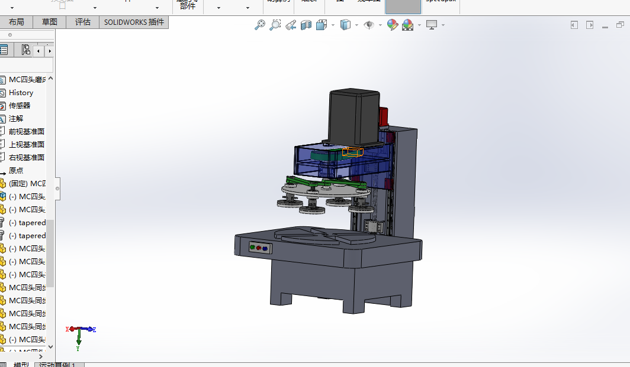The image size is (630, 367).
Task: Click the Apply Scene icon
Action: pyautogui.click(x=407, y=25)
